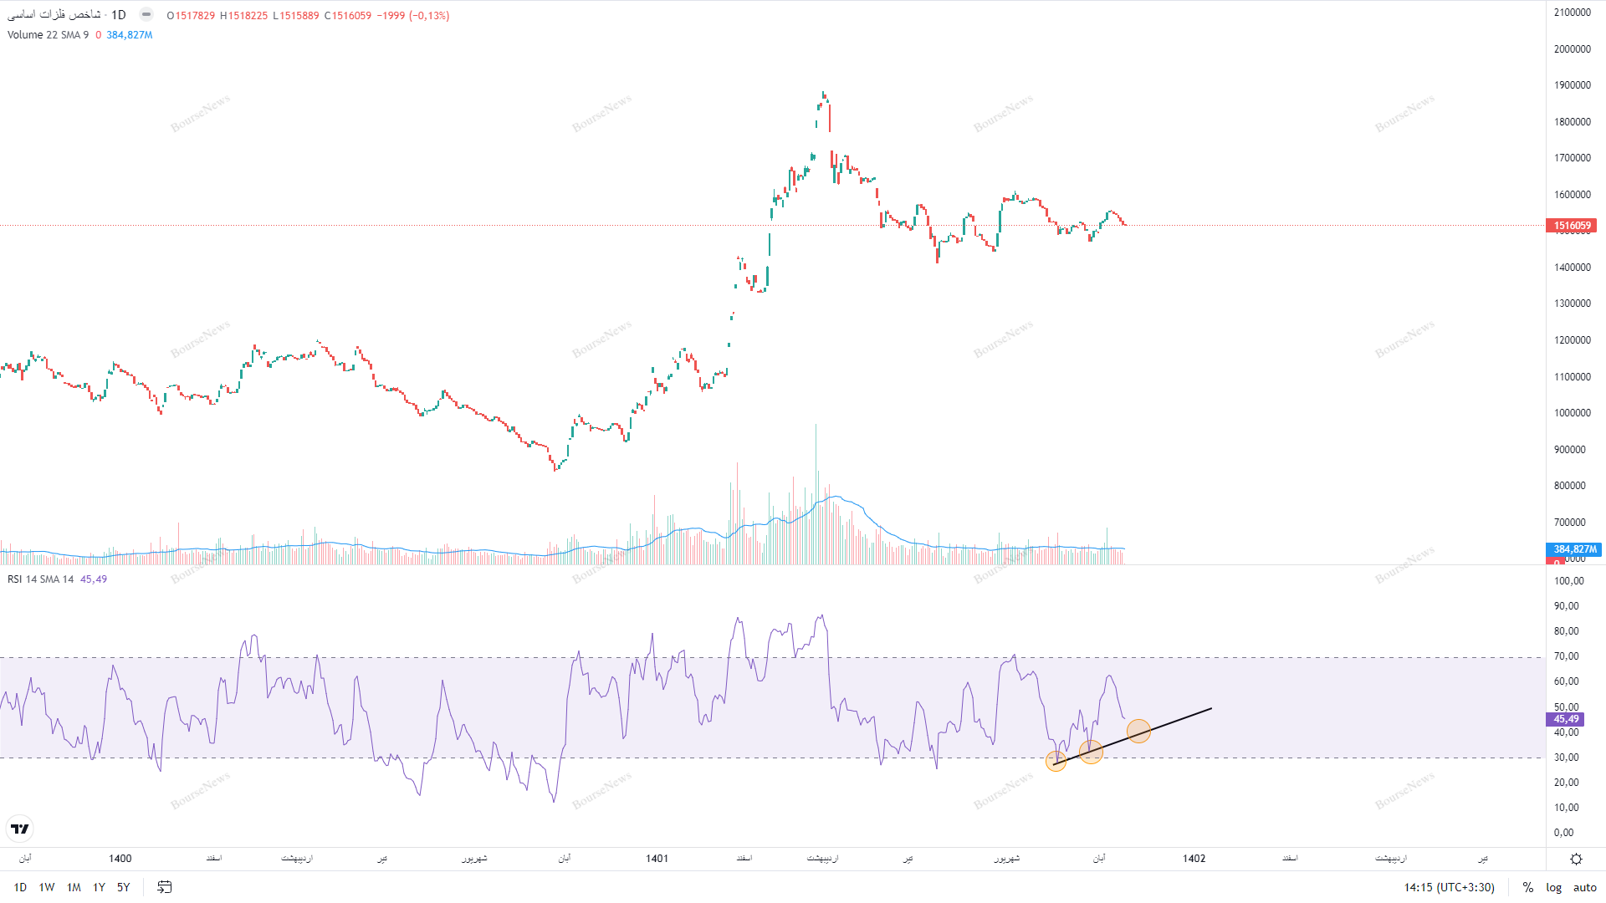Select the 1Y range button

(x=99, y=887)
